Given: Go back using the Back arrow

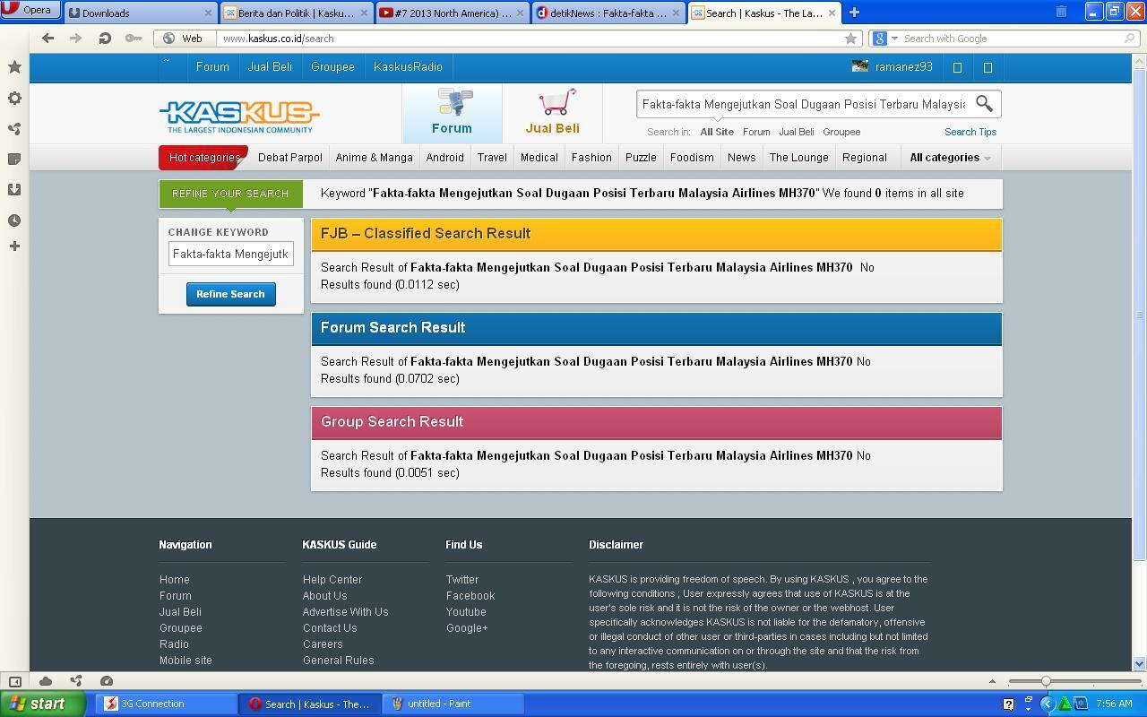Looking at the screenshot, I should [47, 39].
